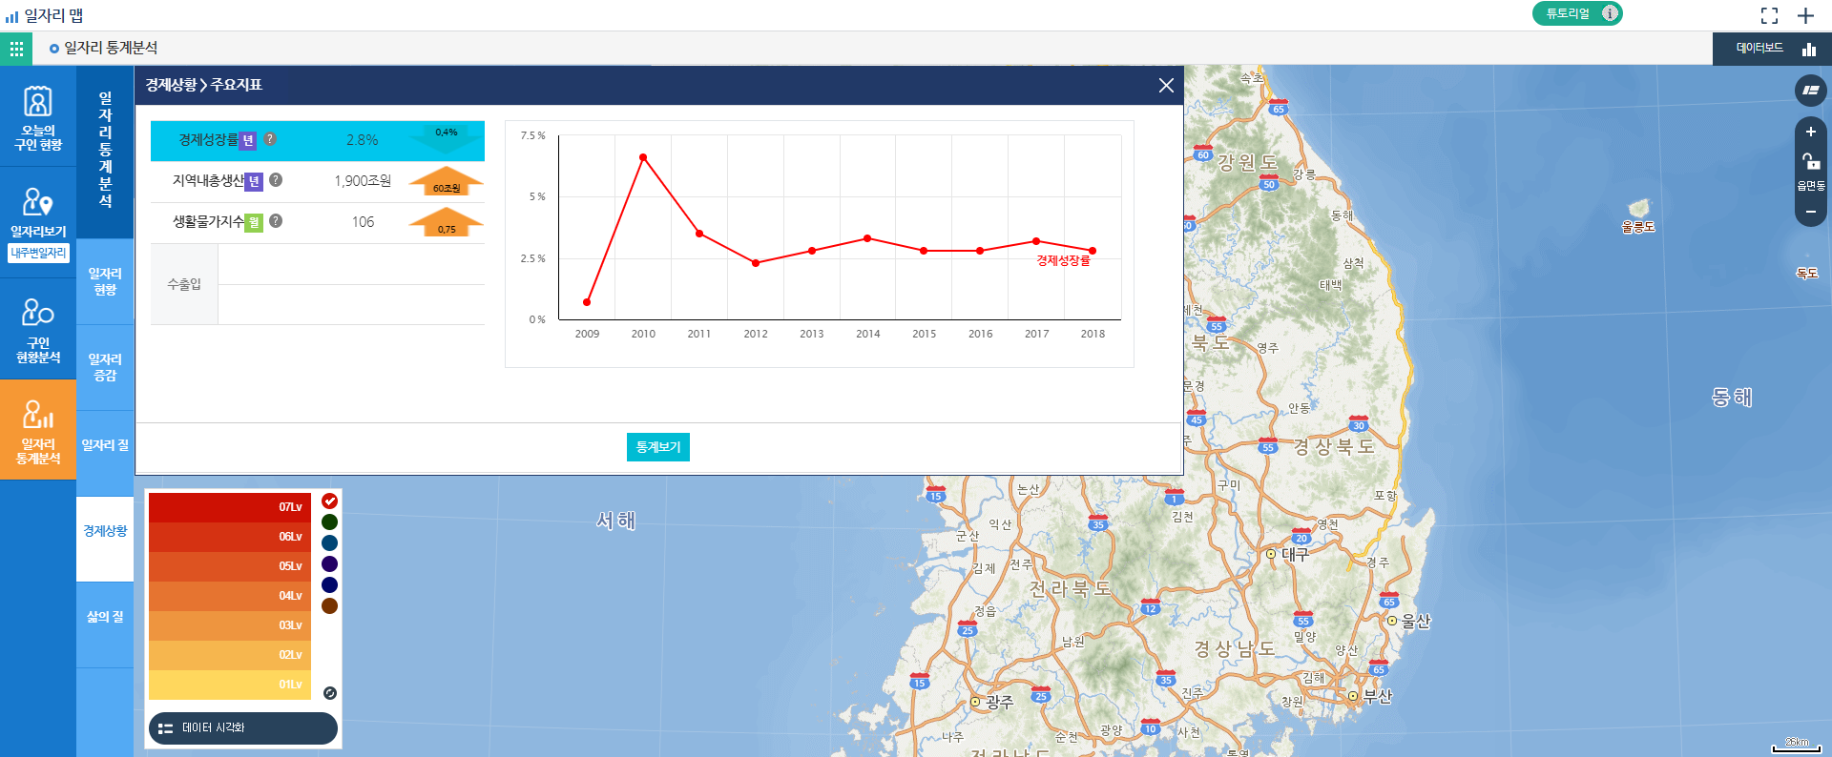Zoom out the map with minus icon
This screenshot has width=1832, height=757.
(x=1810, y=212)
